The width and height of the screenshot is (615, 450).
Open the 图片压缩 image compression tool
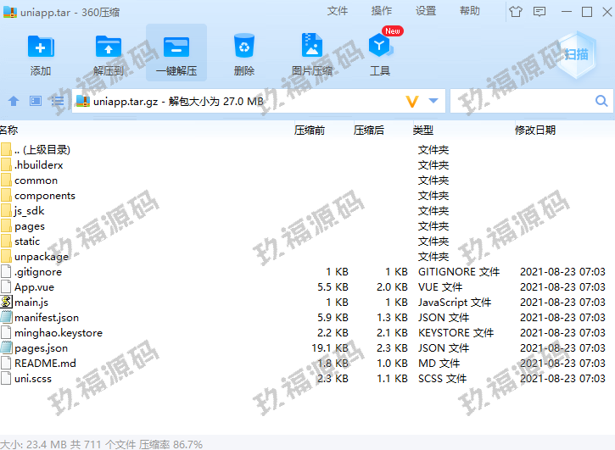coord(311,53)
